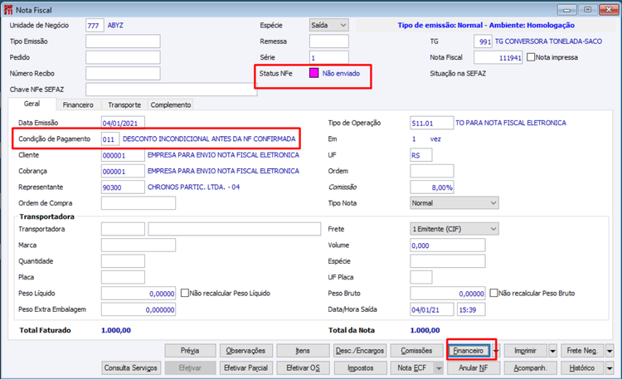
Task: Click the Imprimir button
Action: coord(526,351)
